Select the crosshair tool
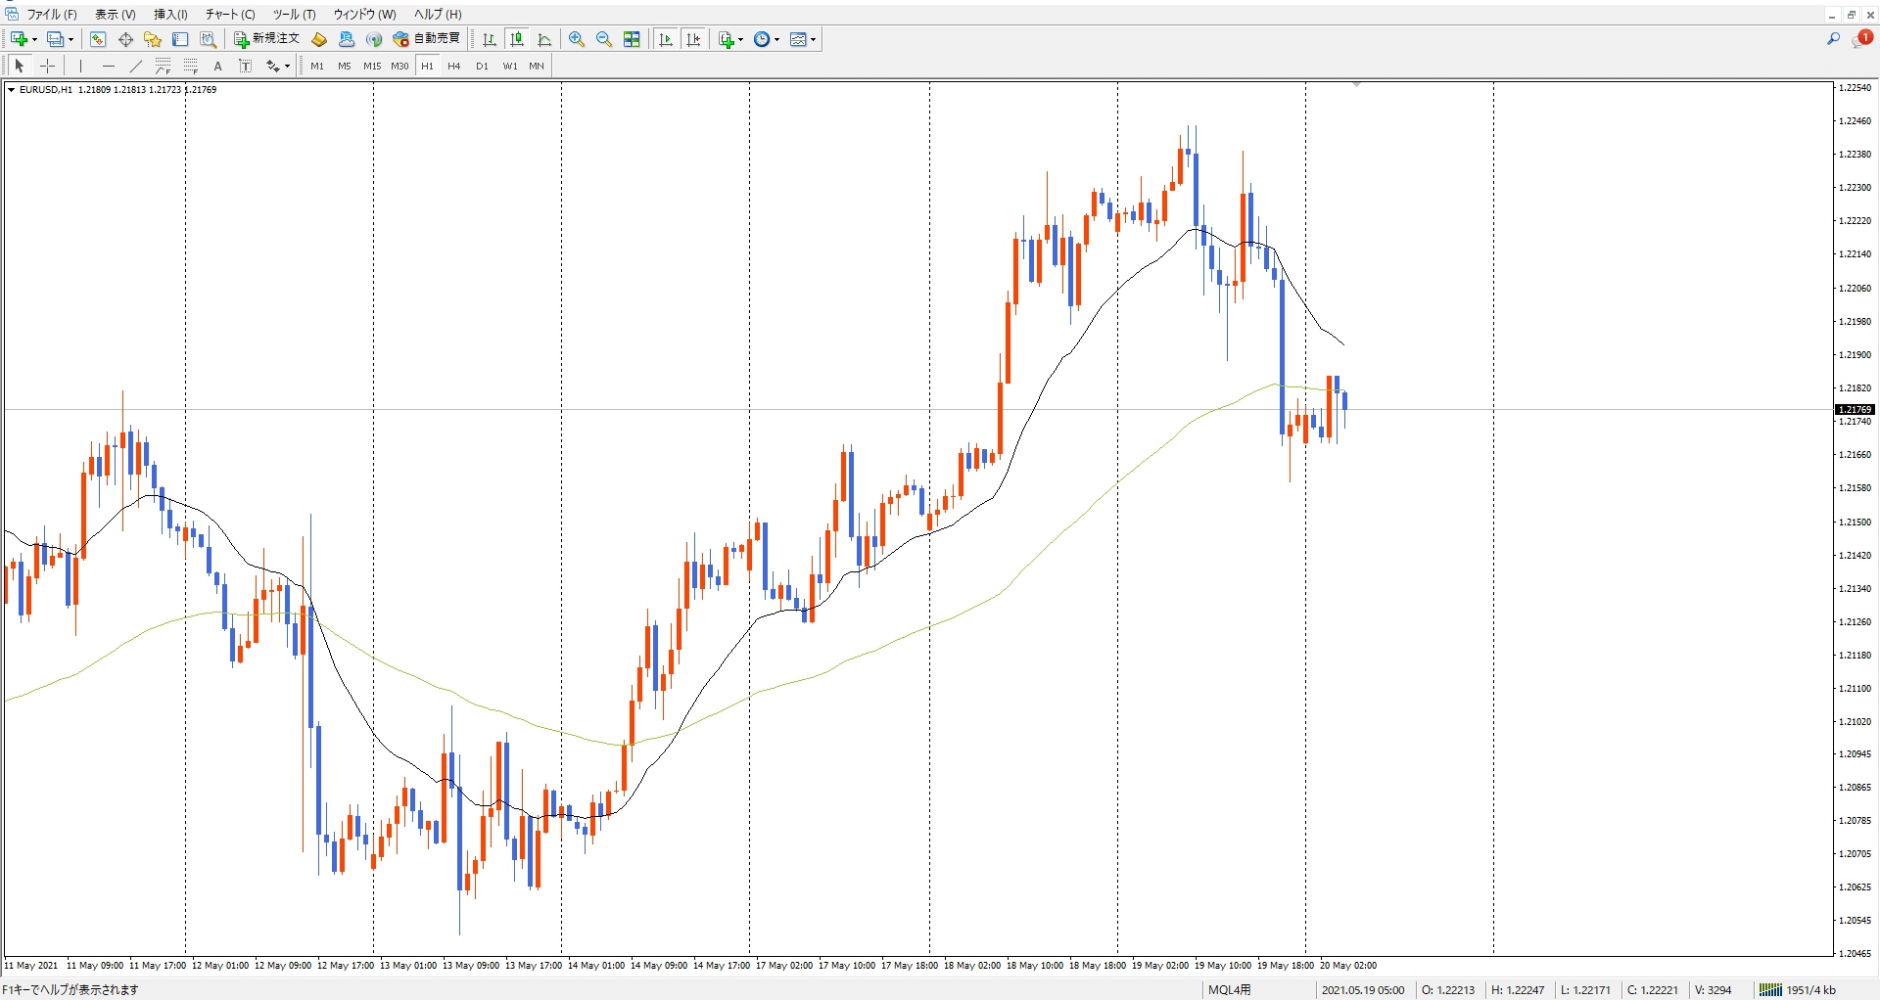Image resolution: width=1880 pixels, height=1000 pixels. (47, 66)
